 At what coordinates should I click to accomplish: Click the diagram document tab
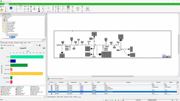coord(57,79)
